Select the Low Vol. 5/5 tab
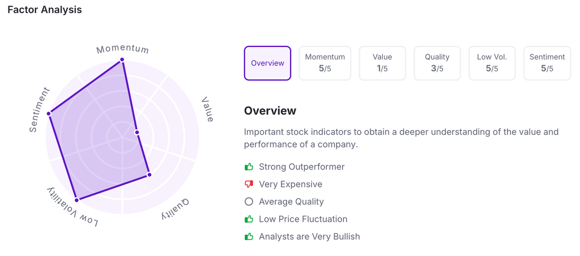 coord(492,63)
